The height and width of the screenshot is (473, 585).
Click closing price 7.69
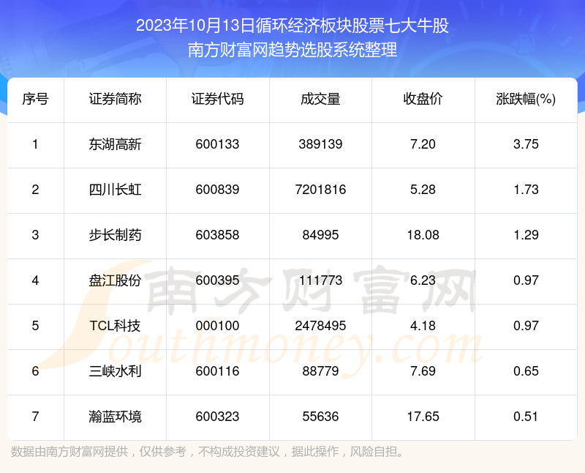coord(423,371)
